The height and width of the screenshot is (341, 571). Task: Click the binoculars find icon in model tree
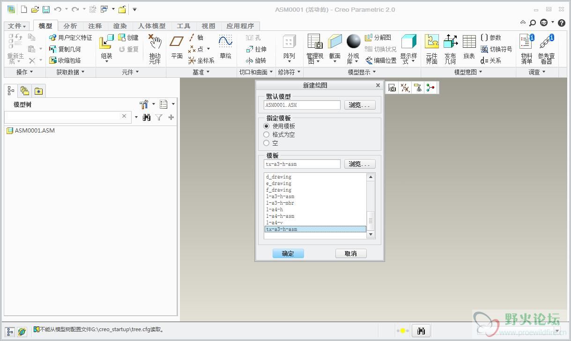[147, 117]
